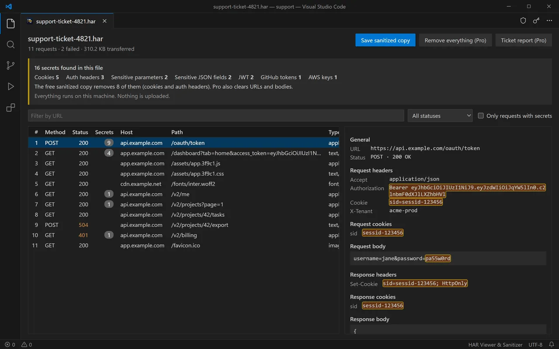Click the highlighted pa55w0rd in request body
This screenshot has width=559, height=349.
[438, 258]
